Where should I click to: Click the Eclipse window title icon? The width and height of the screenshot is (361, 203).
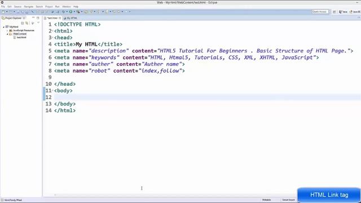(x=2, y=2)
